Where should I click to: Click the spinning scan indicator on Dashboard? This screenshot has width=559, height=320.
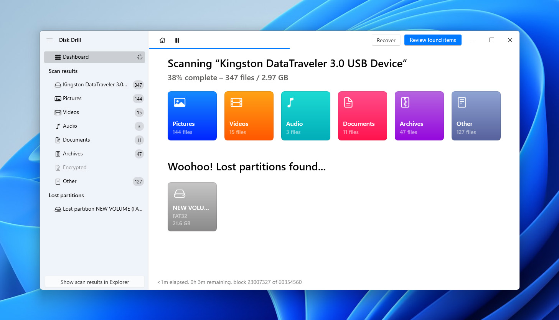click(x=140, y=57)
